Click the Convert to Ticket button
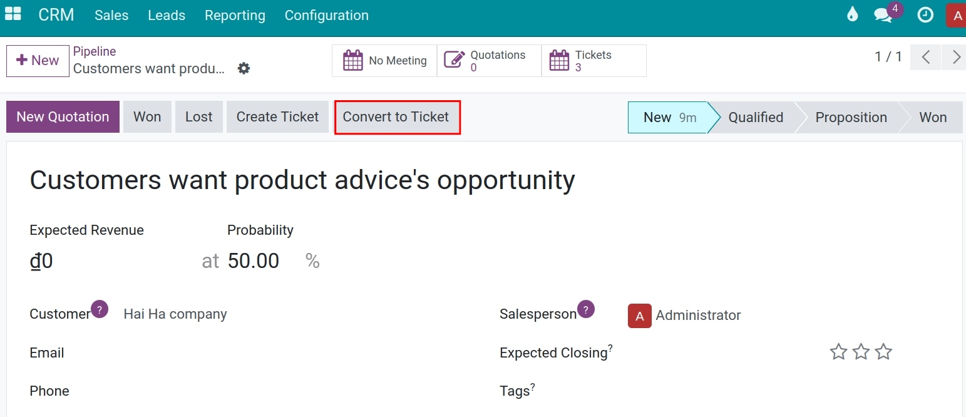Image resolution: width=966 pixels, height=417 pixels. click(x=396, y=117)
